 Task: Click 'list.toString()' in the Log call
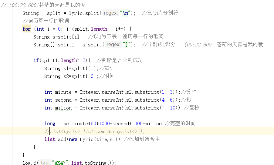pyautogui.click(x=93, y=163)
